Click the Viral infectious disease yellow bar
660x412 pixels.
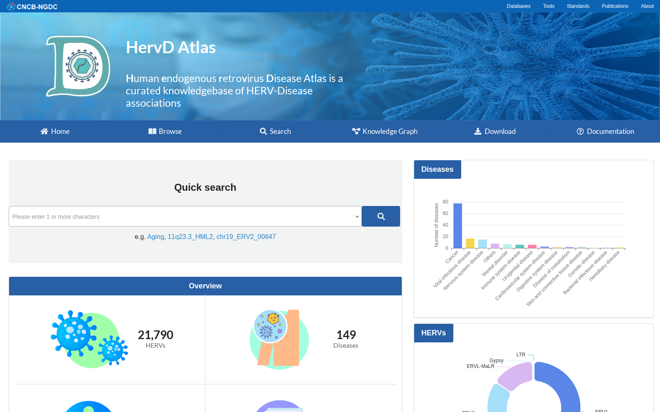(470, 243)
